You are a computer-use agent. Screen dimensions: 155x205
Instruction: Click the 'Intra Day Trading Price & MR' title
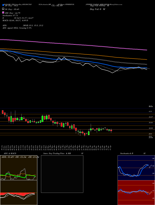coord(57,153)
